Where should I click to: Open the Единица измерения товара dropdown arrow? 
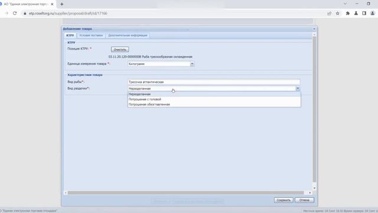click(192, 64)
